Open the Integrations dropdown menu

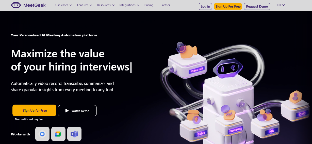129,5
